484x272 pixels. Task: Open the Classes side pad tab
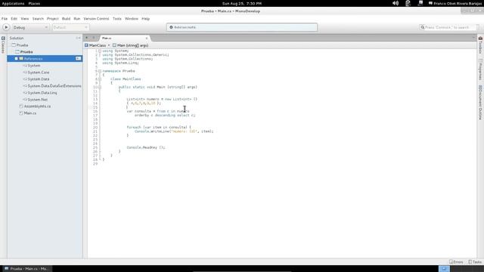[3, 45]
